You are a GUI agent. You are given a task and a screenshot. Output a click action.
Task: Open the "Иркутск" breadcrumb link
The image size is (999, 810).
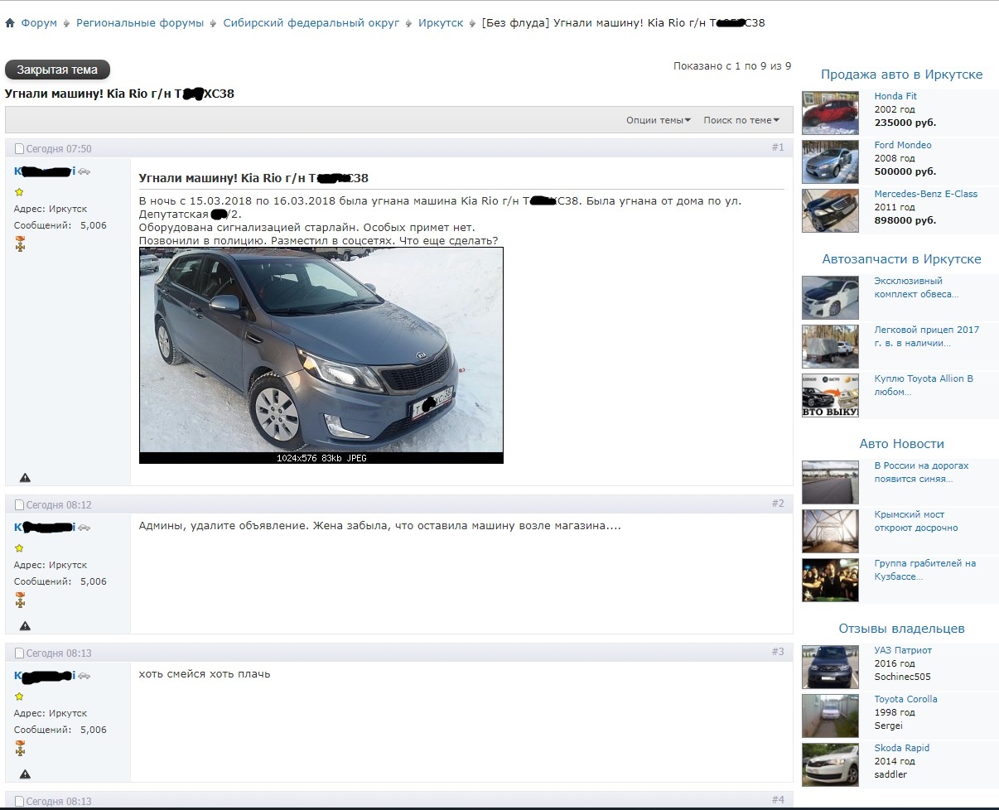click(441, 23)
